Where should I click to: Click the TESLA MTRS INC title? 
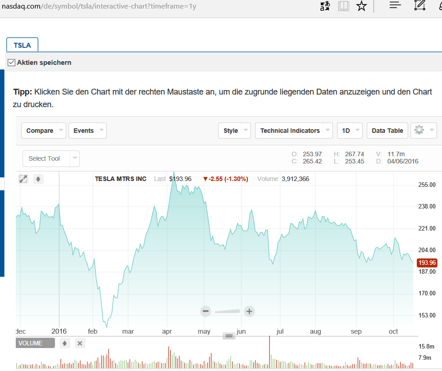[x=121, y=179]
